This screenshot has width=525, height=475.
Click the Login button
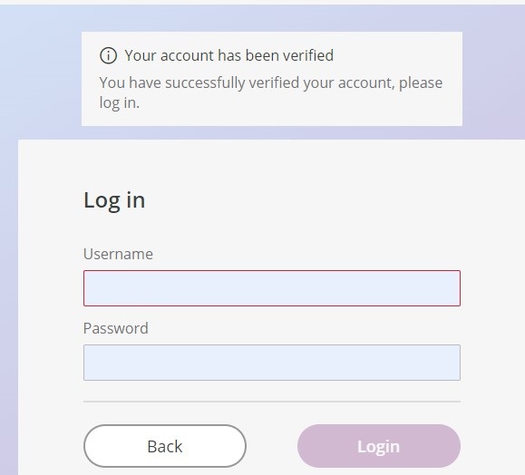click(379, 446)
